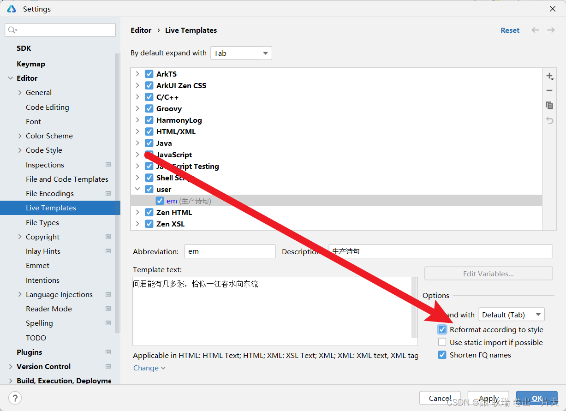Screen dimensions: 566x411
Task: Go back using the left arrow
Action: (535, 30)
